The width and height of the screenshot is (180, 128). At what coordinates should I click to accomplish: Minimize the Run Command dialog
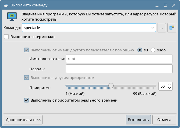pos(157,5)
